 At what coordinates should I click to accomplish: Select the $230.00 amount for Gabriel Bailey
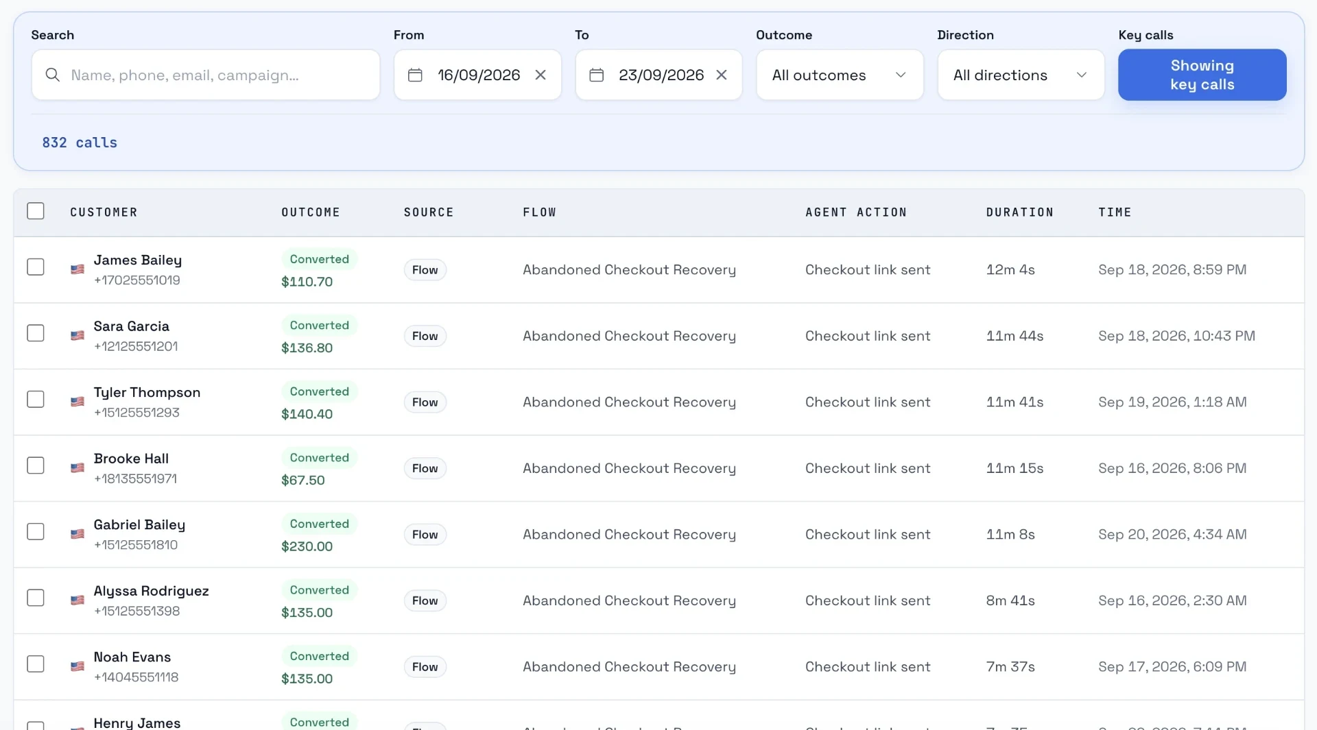pyautogui.click(x=307, y=546)
